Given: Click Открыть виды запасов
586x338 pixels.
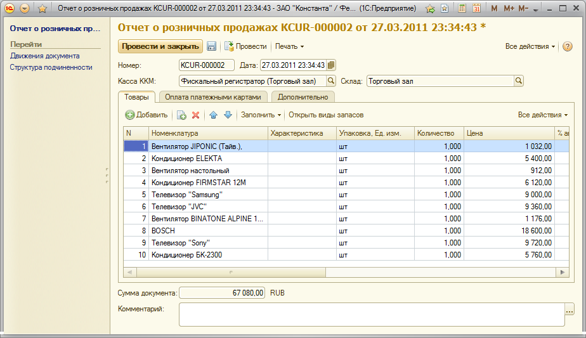Looking at the screenshot, I should point(326,115).
